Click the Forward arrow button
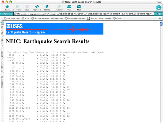 point(17,8)
